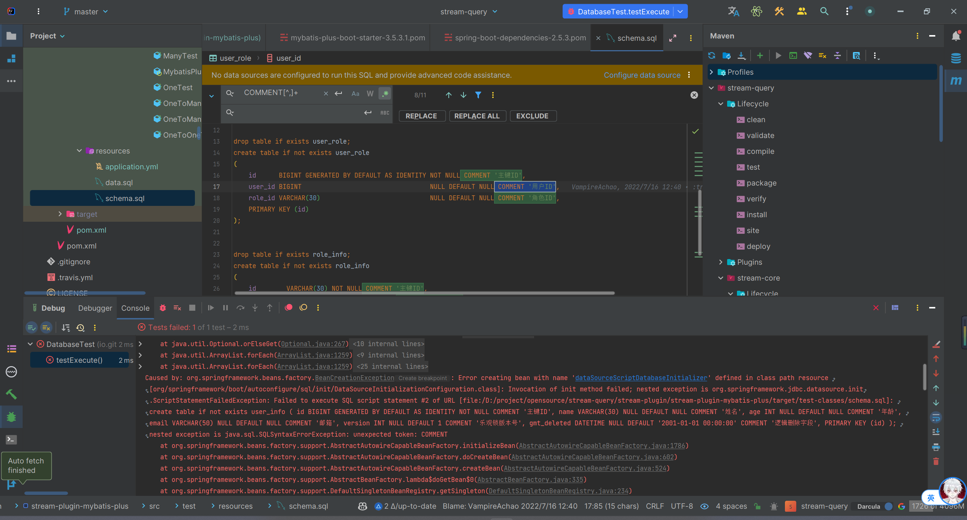Screen dimensions: 967x520
Task: Toggle Words option in search bar
Action: [370, 94]
